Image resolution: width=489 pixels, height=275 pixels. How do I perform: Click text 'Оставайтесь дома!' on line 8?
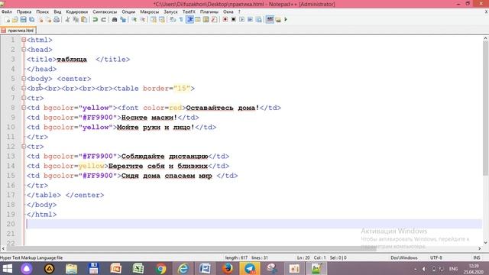click(222, 108)
